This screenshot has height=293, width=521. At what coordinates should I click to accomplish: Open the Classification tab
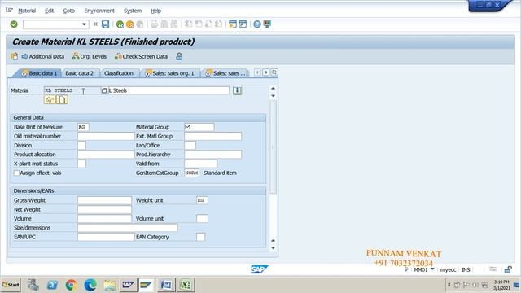pos(119,73)
